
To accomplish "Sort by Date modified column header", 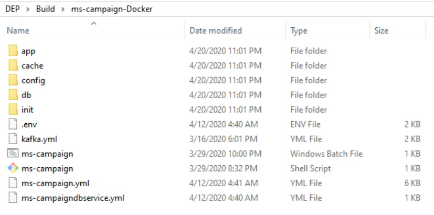I will pos(216,31).
